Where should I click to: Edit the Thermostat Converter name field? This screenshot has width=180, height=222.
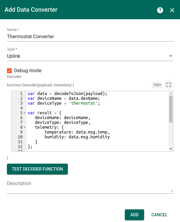point(90,36)
